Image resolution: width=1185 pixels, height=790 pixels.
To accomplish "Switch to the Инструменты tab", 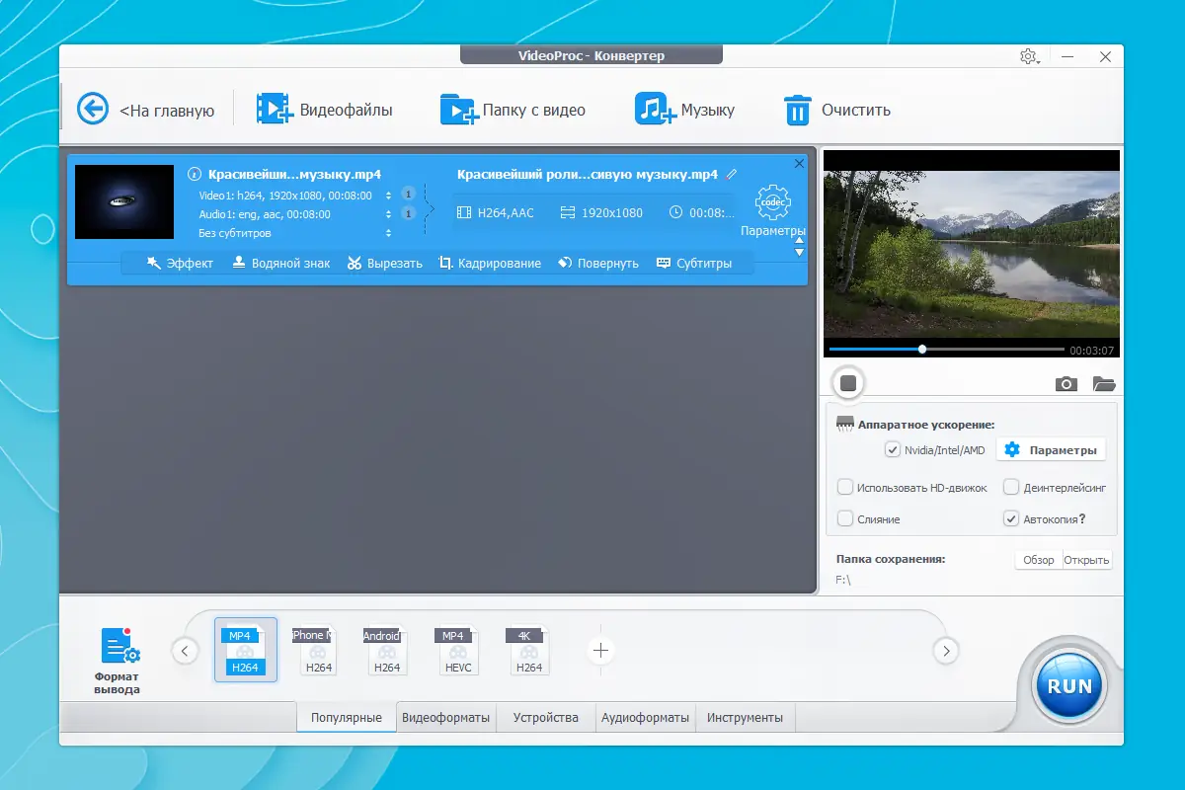I will coord(745,718).
